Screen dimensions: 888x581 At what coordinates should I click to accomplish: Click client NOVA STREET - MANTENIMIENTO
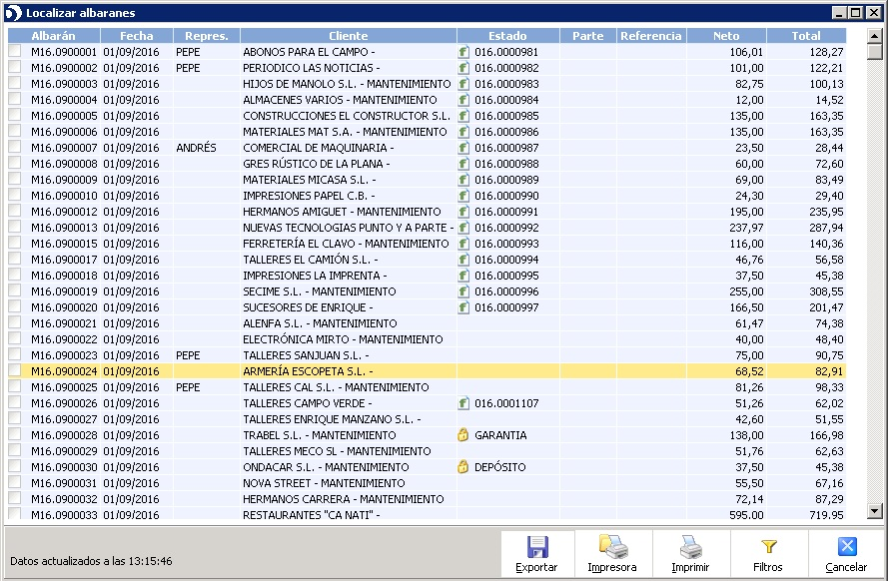click(x=324, y=484)
